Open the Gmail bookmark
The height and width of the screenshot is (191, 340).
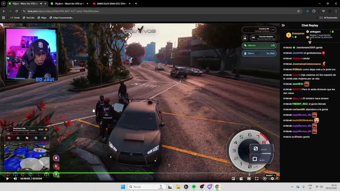[x=15, y=18]
